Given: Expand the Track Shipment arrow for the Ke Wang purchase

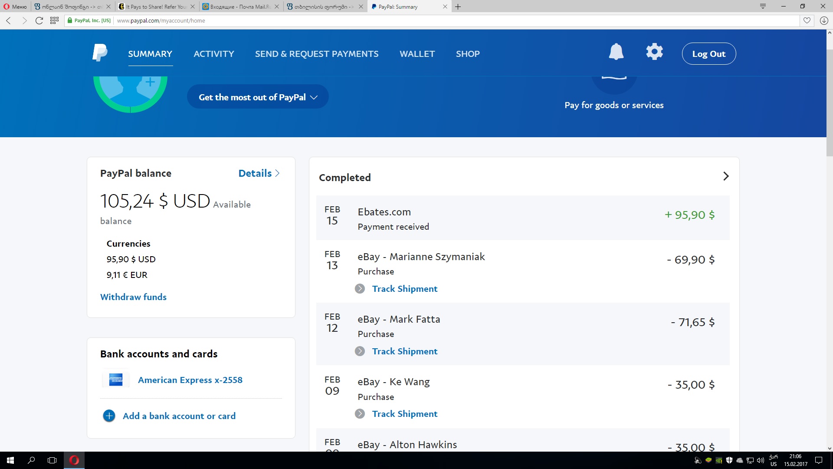Looking at the screenshot, I should point(360,414).
